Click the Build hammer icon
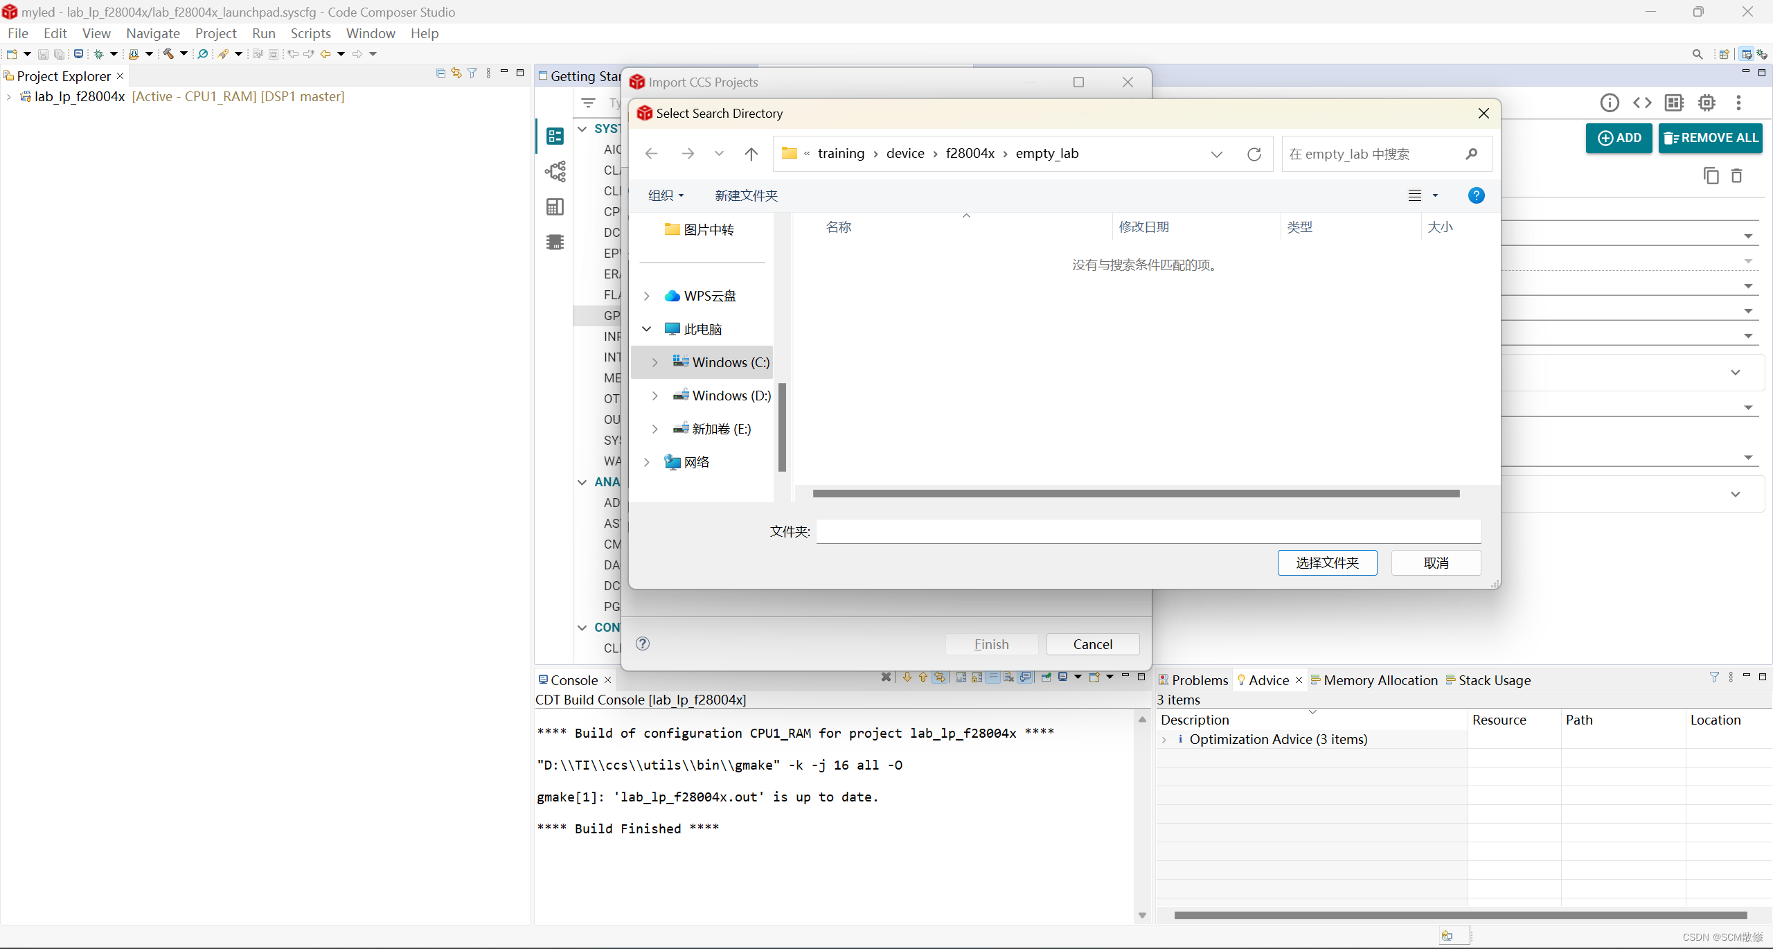Screen dimensions: 1773x949 pos(168,54)
